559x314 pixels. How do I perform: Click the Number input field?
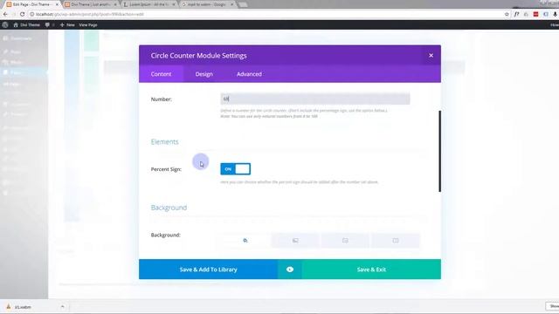coord(315,99)
